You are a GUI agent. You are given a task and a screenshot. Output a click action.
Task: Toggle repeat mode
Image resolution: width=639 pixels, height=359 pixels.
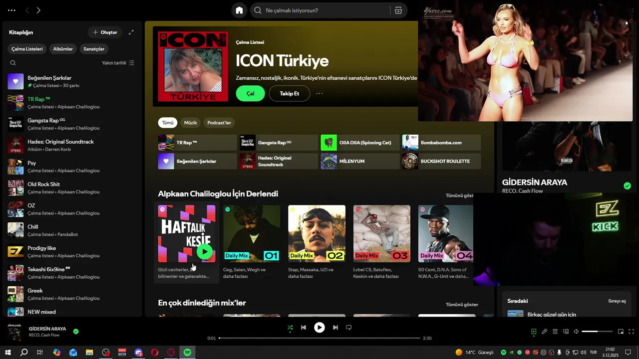click(x=349, y=328)
